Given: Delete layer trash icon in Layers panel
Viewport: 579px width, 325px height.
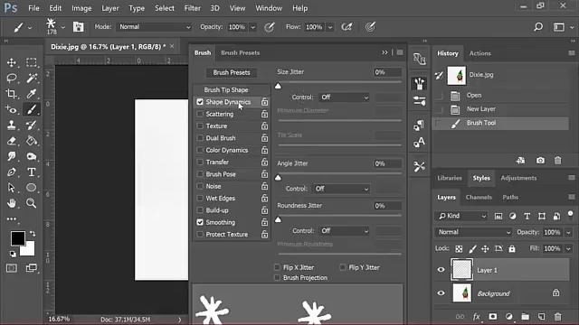Looking at the screenshot, I should coord(557,317).
